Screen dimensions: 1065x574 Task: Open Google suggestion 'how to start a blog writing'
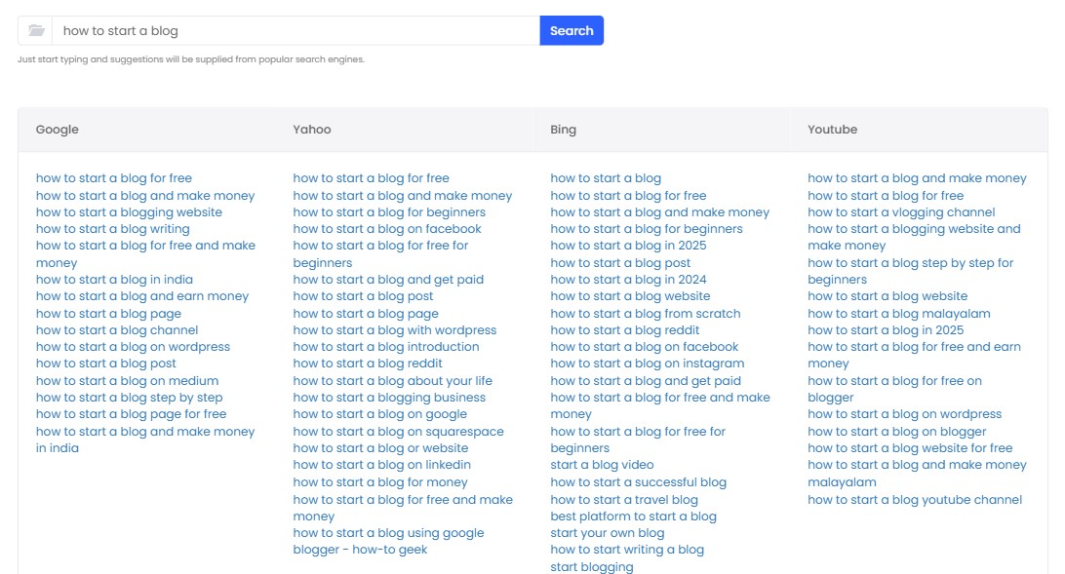(x=113, y=229)
